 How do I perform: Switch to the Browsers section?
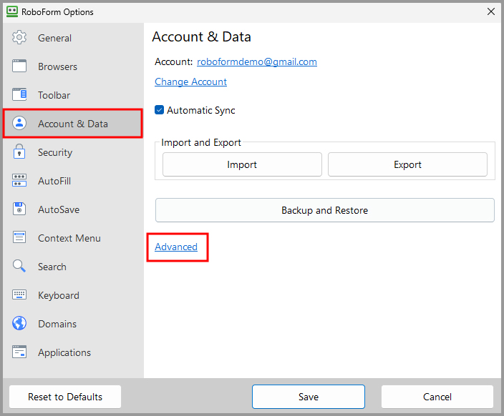click(74, 66)
